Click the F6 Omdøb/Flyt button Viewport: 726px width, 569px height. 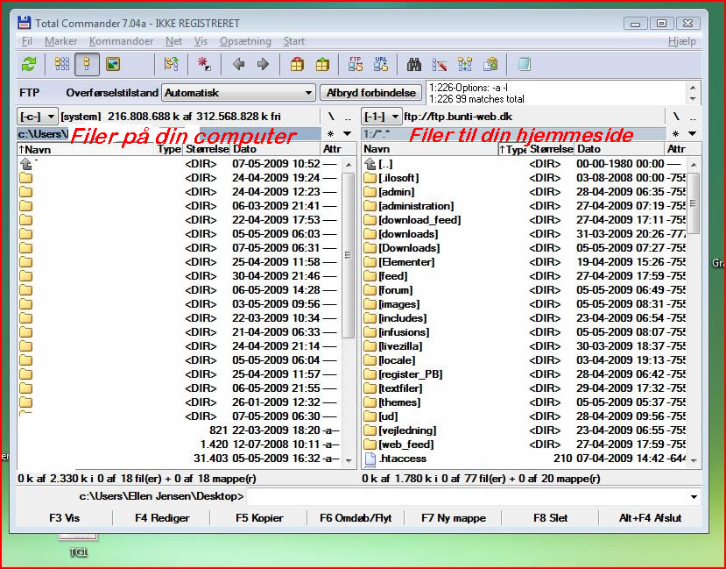pyautogui.click(x=356, y=517)
